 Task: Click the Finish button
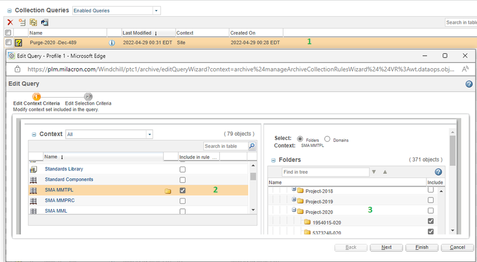[x=422, y=247]
